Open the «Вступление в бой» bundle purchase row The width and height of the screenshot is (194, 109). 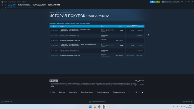[x=97, y=46]
